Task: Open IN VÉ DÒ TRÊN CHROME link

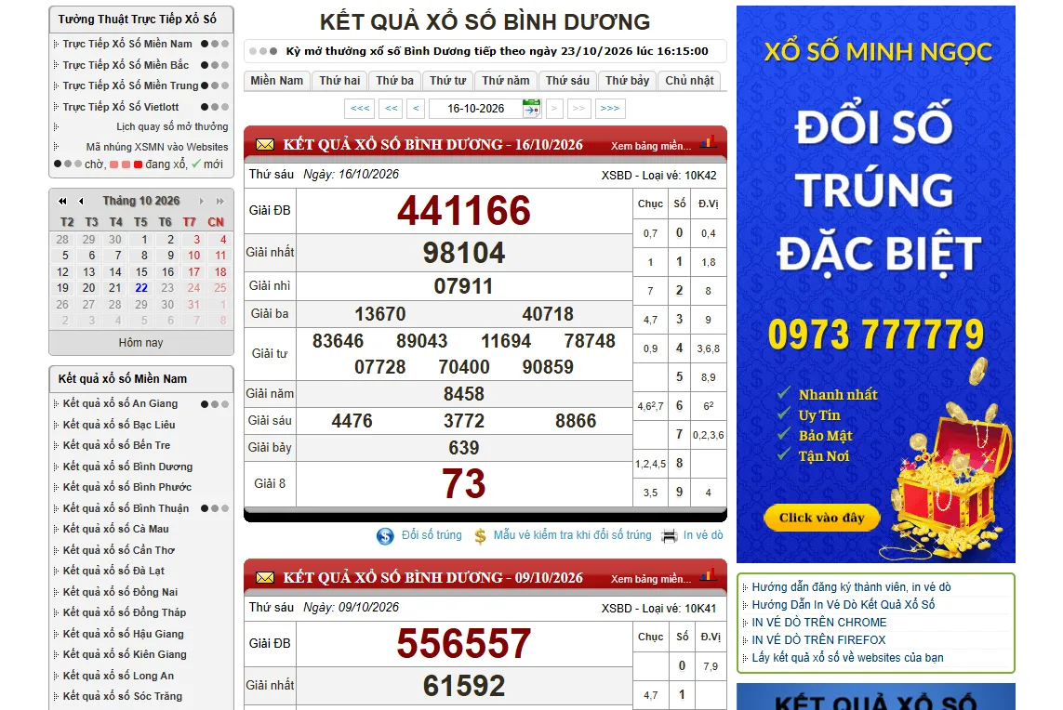Action: click(x=819, y=623)
